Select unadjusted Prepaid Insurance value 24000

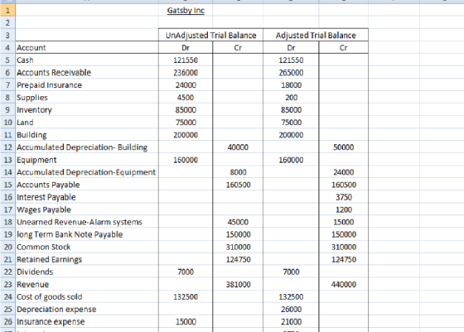point(186,84)
